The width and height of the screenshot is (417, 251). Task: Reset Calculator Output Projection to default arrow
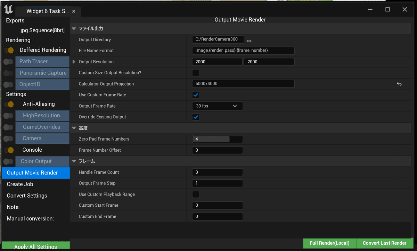pos(399,84)
